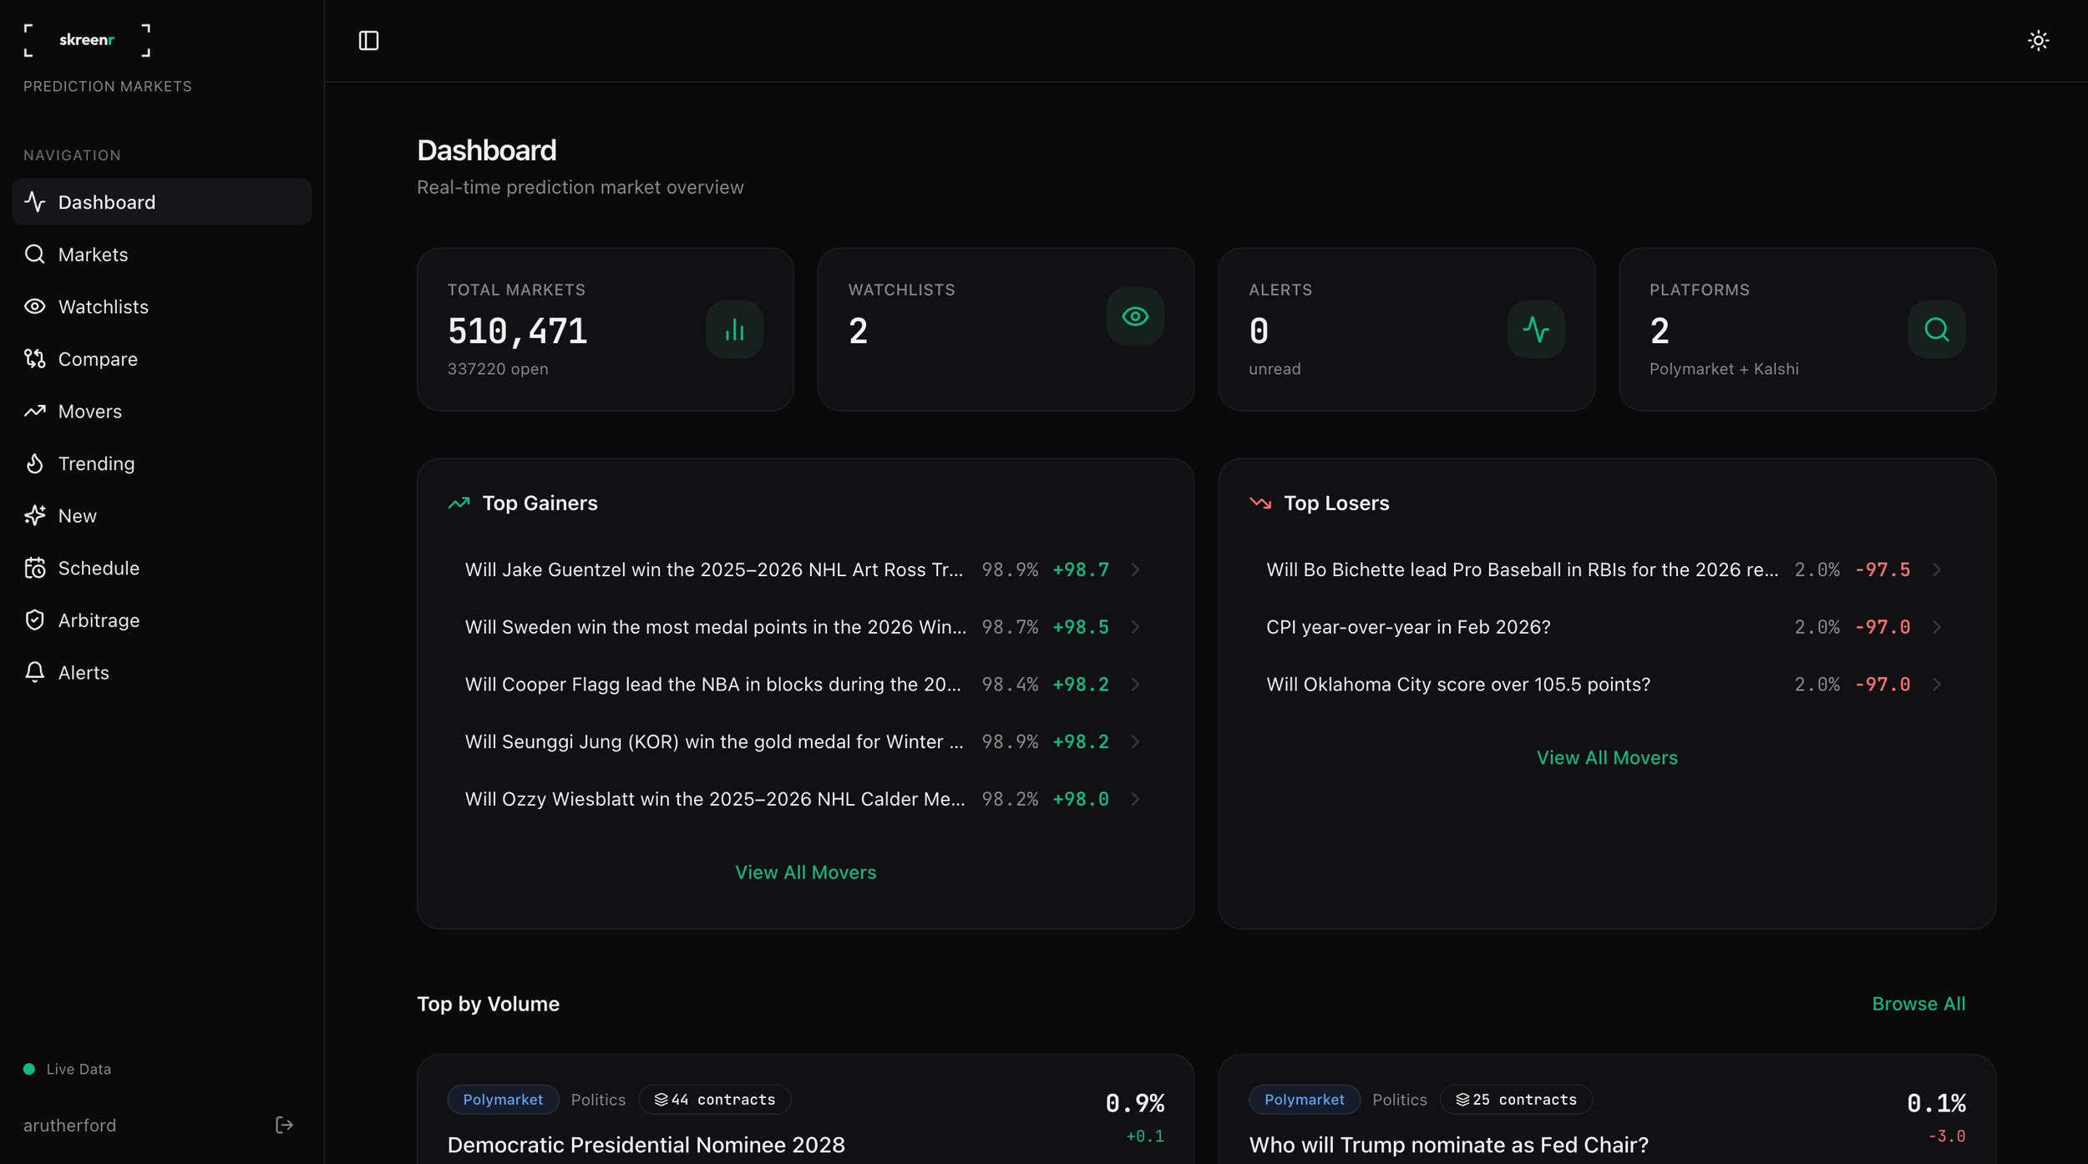Image resolution: width=2088 pixels, height=1164 pixels.
Task: Click Polymarket badge on Fed Chair card
Action: 1304,1100
